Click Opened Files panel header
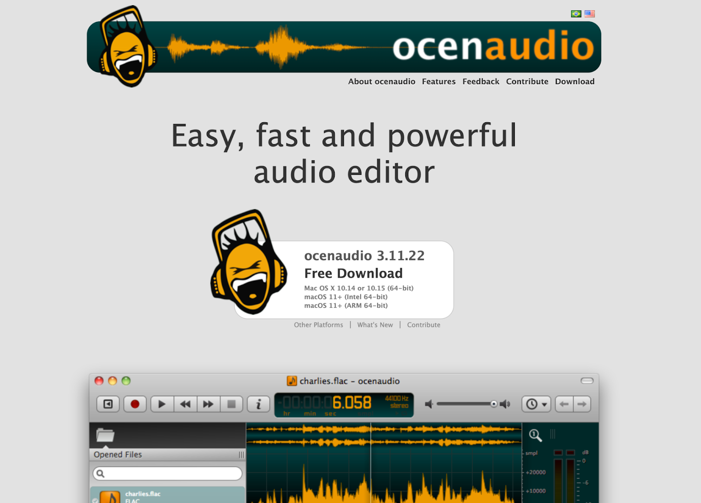The width and height of the screenshot is (701, 503). [167, 455]
